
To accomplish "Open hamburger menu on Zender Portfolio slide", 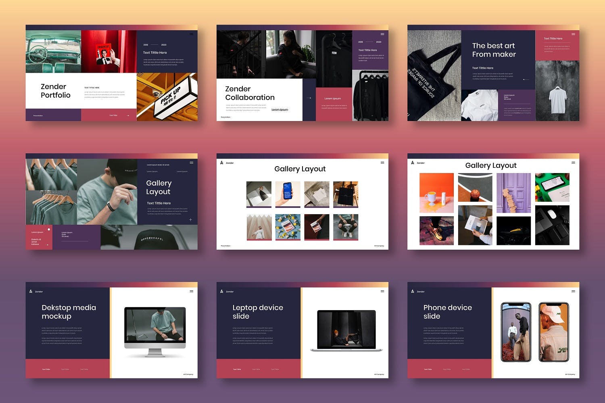I will 192,34.
